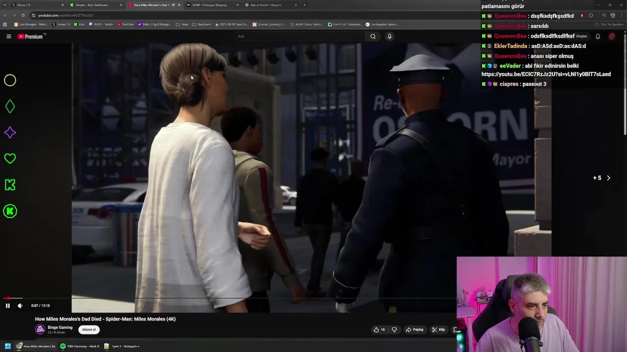Click the YouTube notifications bell icon
627x352 pixels.
(598, 36)
